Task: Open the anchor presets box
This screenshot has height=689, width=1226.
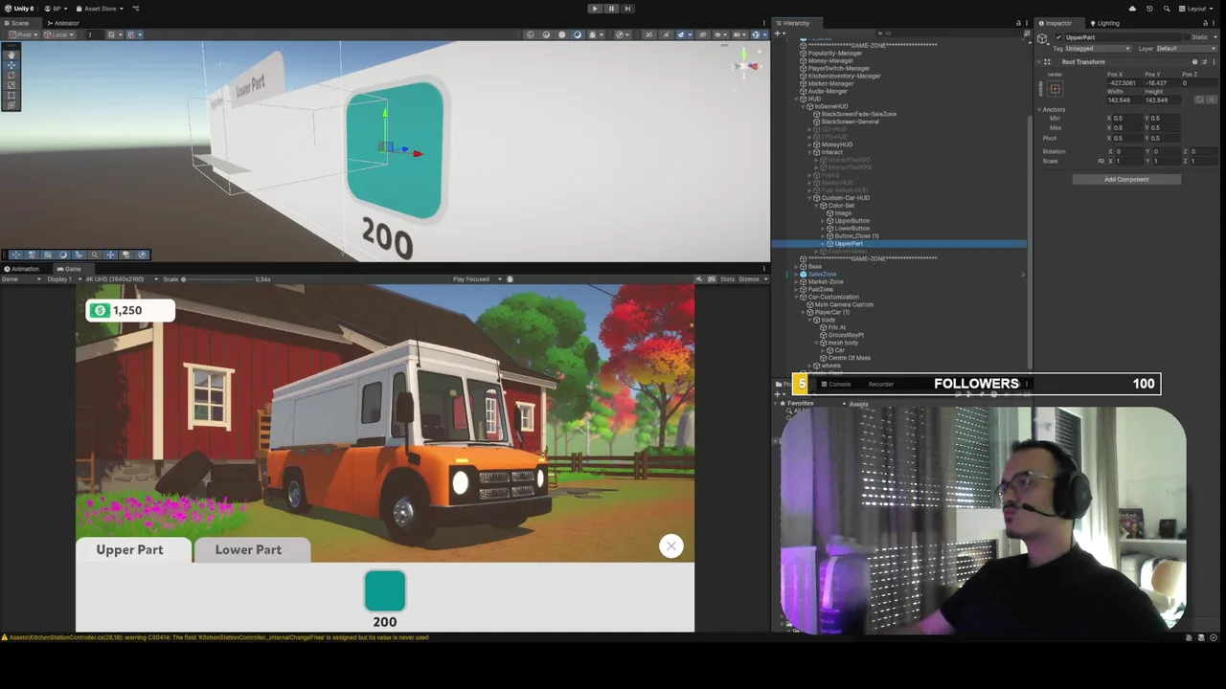Action: 1055,89
